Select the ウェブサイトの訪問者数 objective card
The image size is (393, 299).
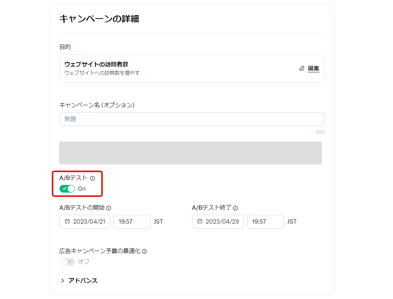[x=192, y=68]
